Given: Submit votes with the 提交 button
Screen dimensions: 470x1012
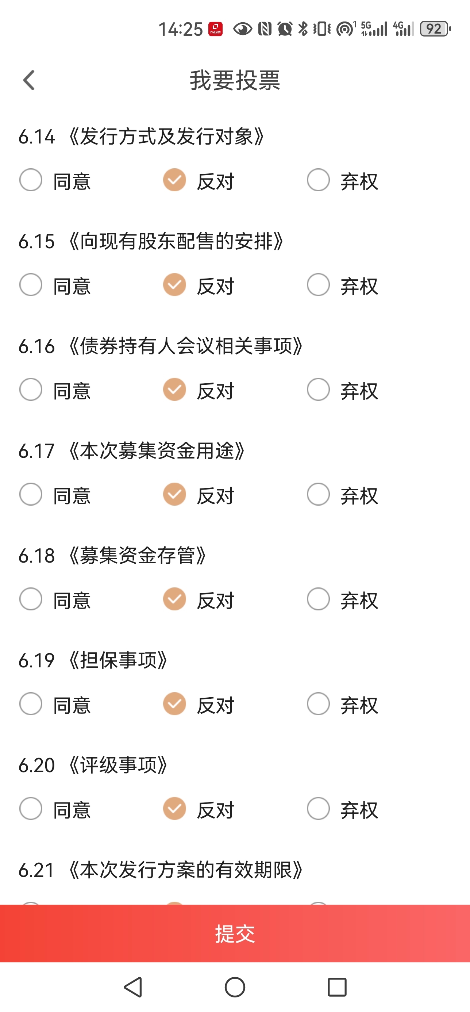Looking at the screenshot, I should [x=235, y=934].
